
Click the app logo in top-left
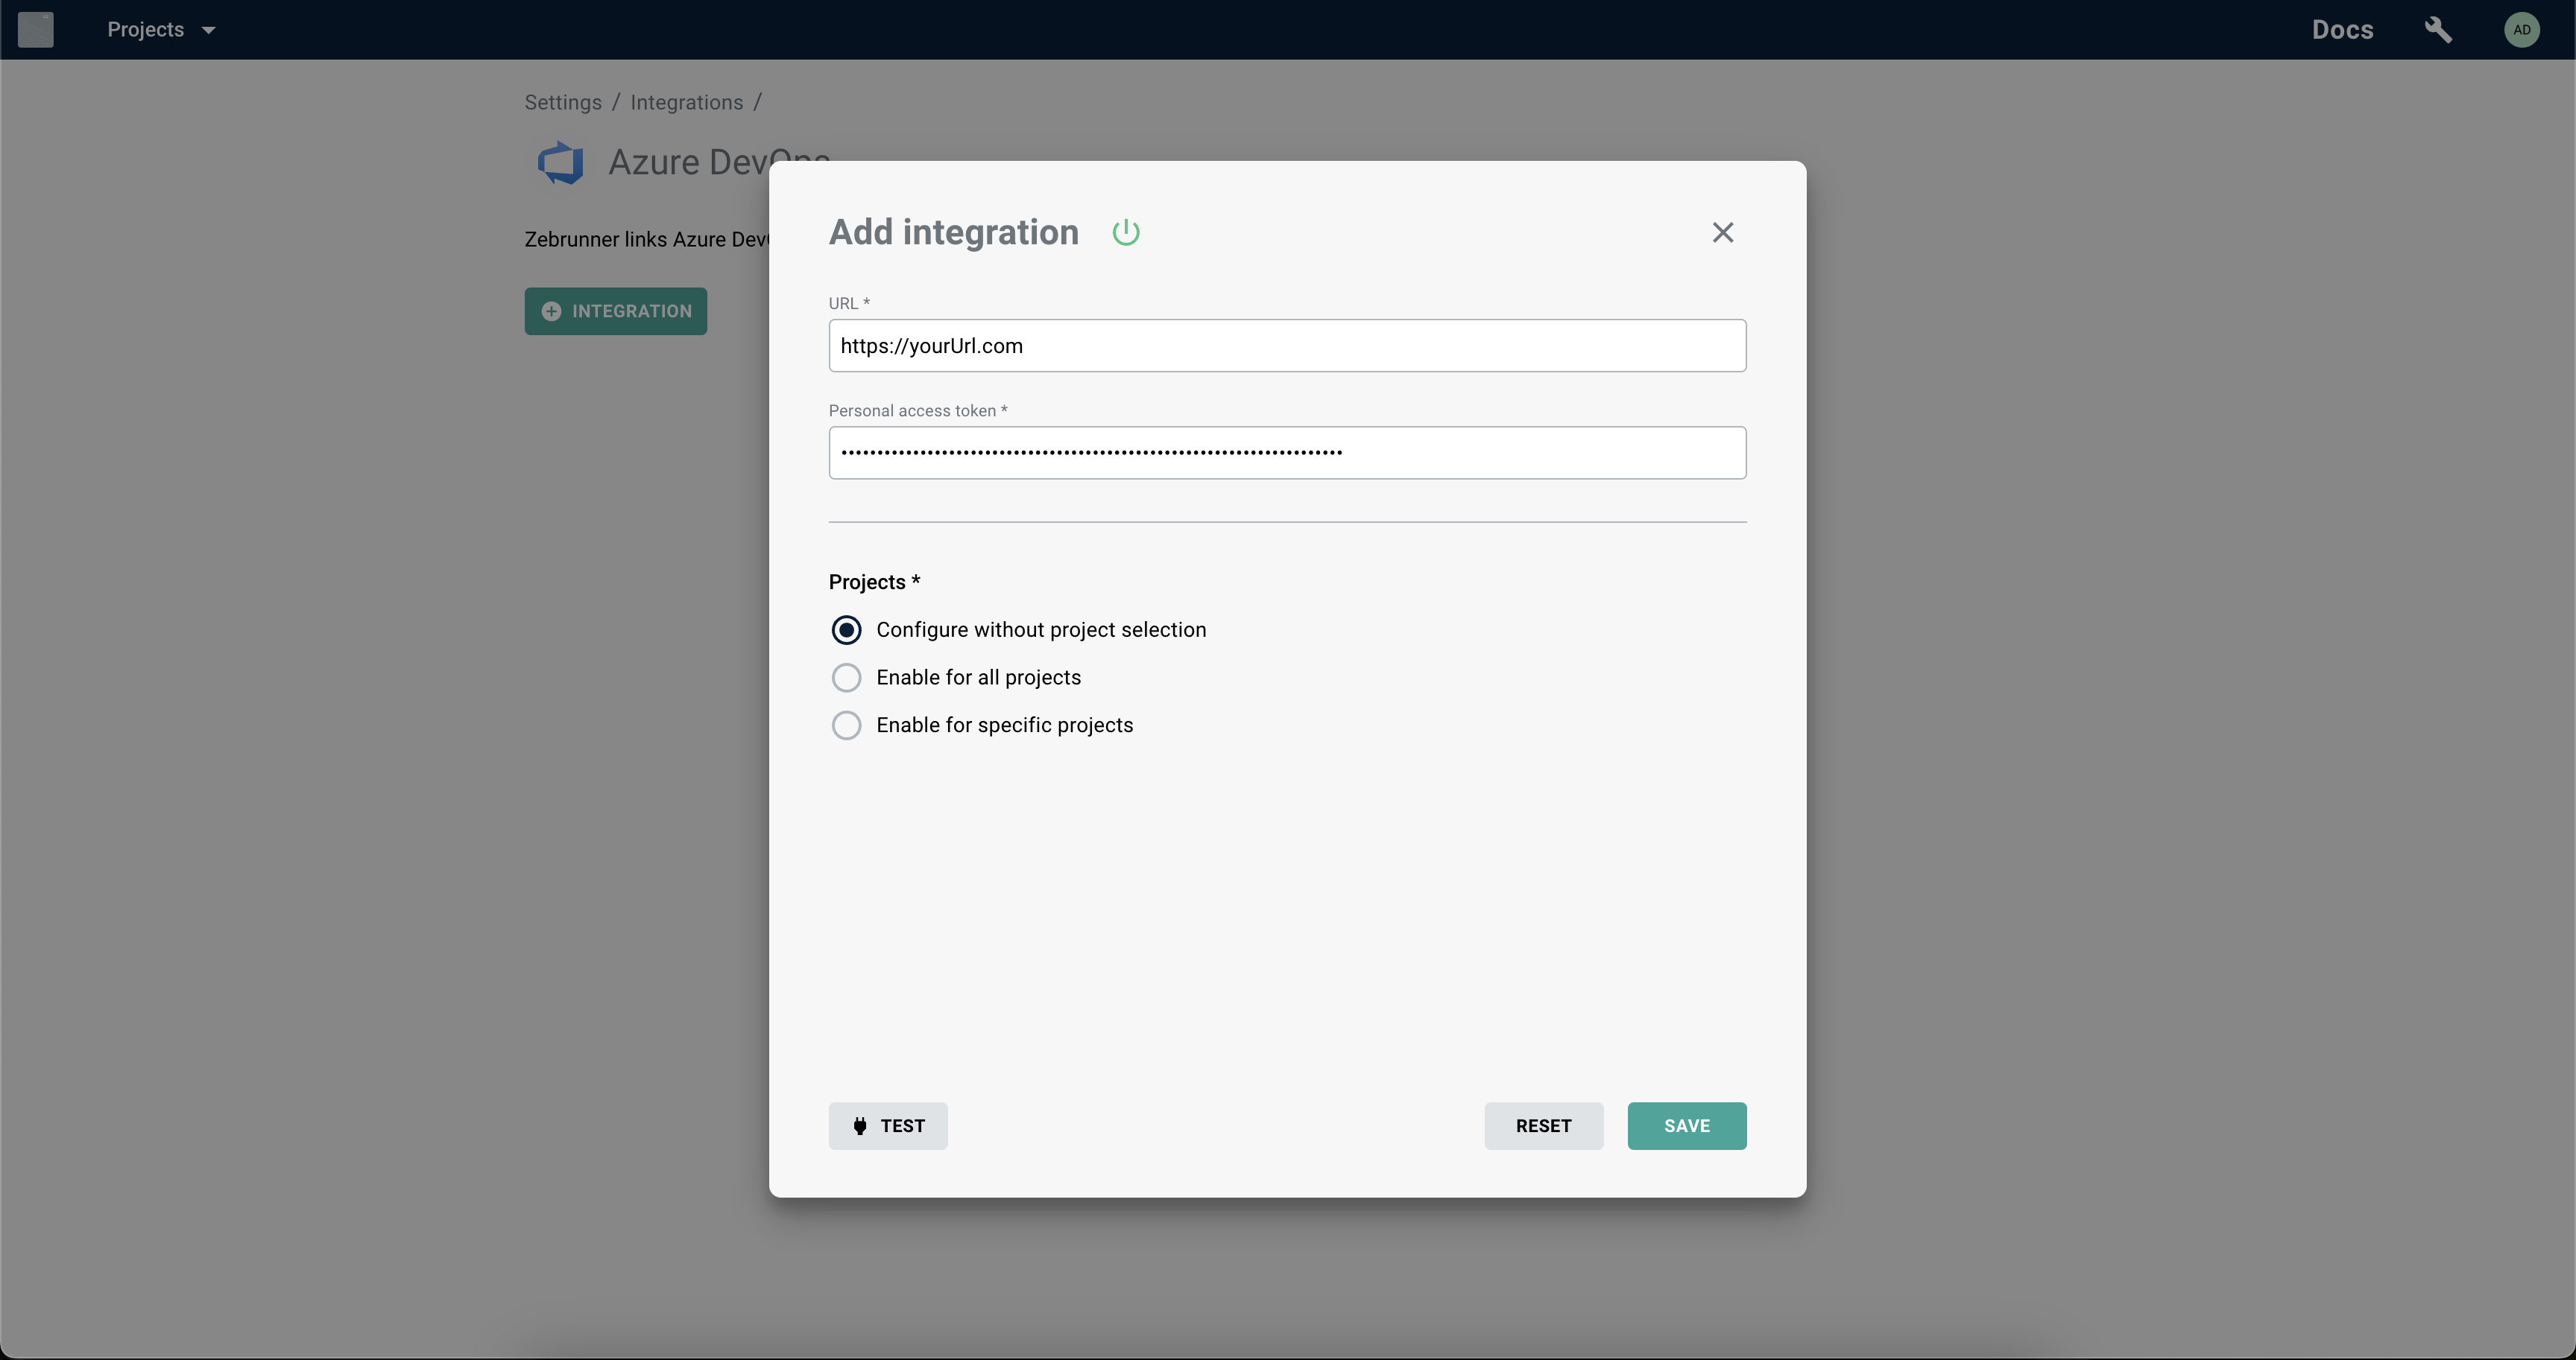tap(36, 30)
